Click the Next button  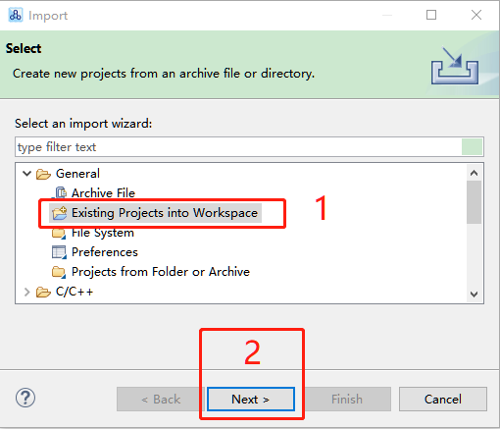(251, 400)
